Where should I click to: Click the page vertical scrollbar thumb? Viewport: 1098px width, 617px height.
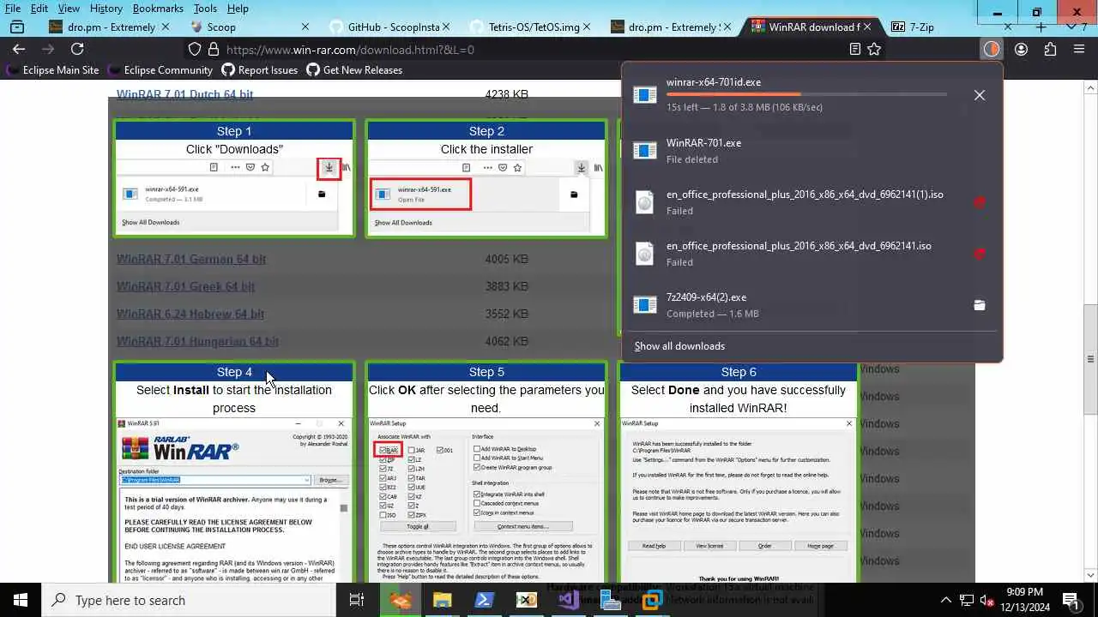pyautogui.click(x=1091, y=360)
